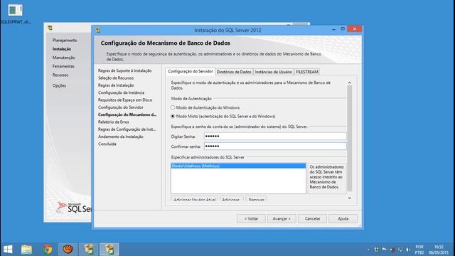This screenshot has width=455, height=256.
Task: Select Modo Misto authentication option
Action: pos(223,117)
